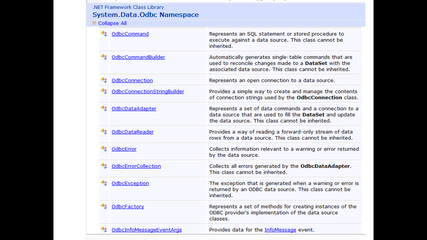
Task: Click the class icon beside OdbcConnection
Action: pos(104,80)
